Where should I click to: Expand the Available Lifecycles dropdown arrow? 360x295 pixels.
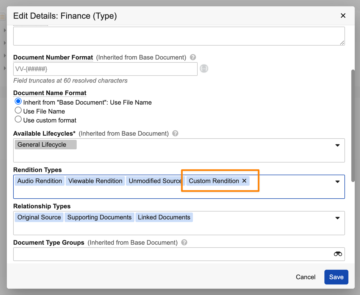[337, 145]
